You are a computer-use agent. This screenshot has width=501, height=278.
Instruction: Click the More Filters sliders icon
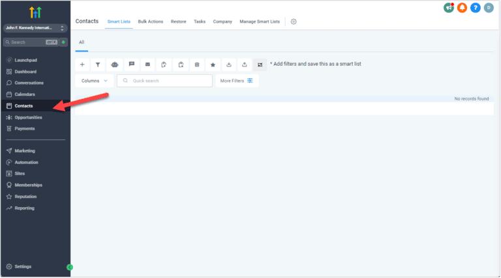point(250,81)
